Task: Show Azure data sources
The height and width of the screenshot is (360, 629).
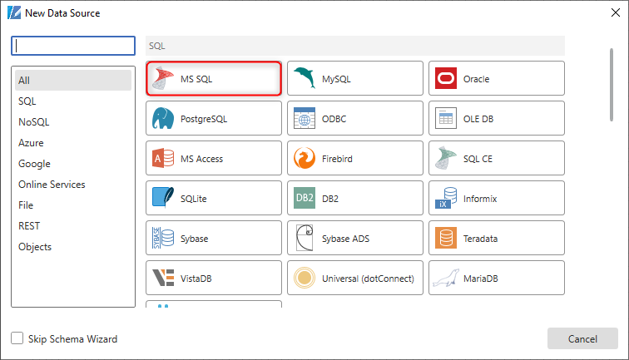Action: (73, 143)
